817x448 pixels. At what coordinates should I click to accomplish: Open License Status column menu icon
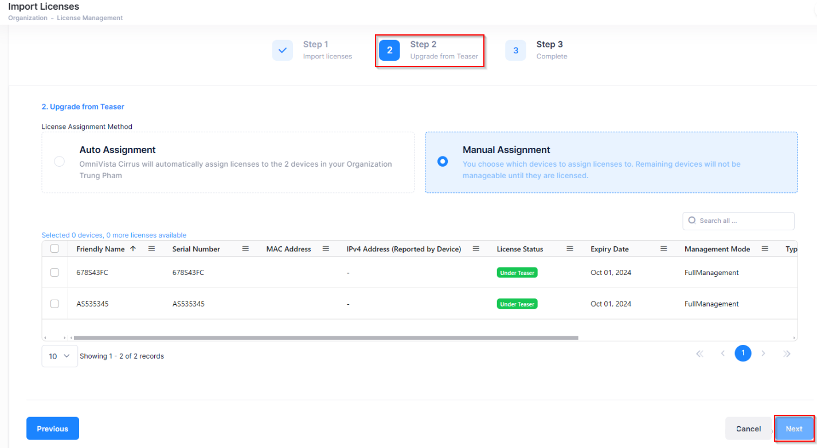(x=570, y=249)
